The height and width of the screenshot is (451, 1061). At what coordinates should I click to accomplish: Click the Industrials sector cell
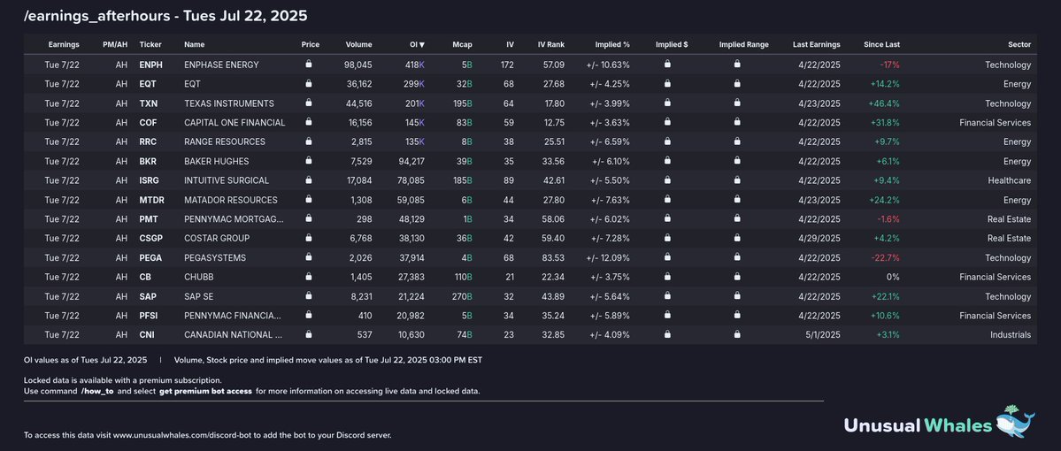[x=1010, y=334]
